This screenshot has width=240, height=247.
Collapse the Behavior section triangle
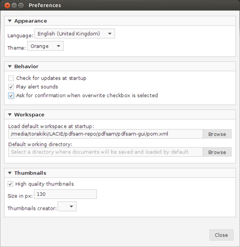(x=10, y=66)
